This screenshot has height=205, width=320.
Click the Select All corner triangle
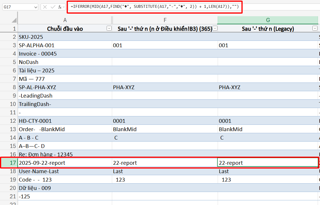pos(14,20)
